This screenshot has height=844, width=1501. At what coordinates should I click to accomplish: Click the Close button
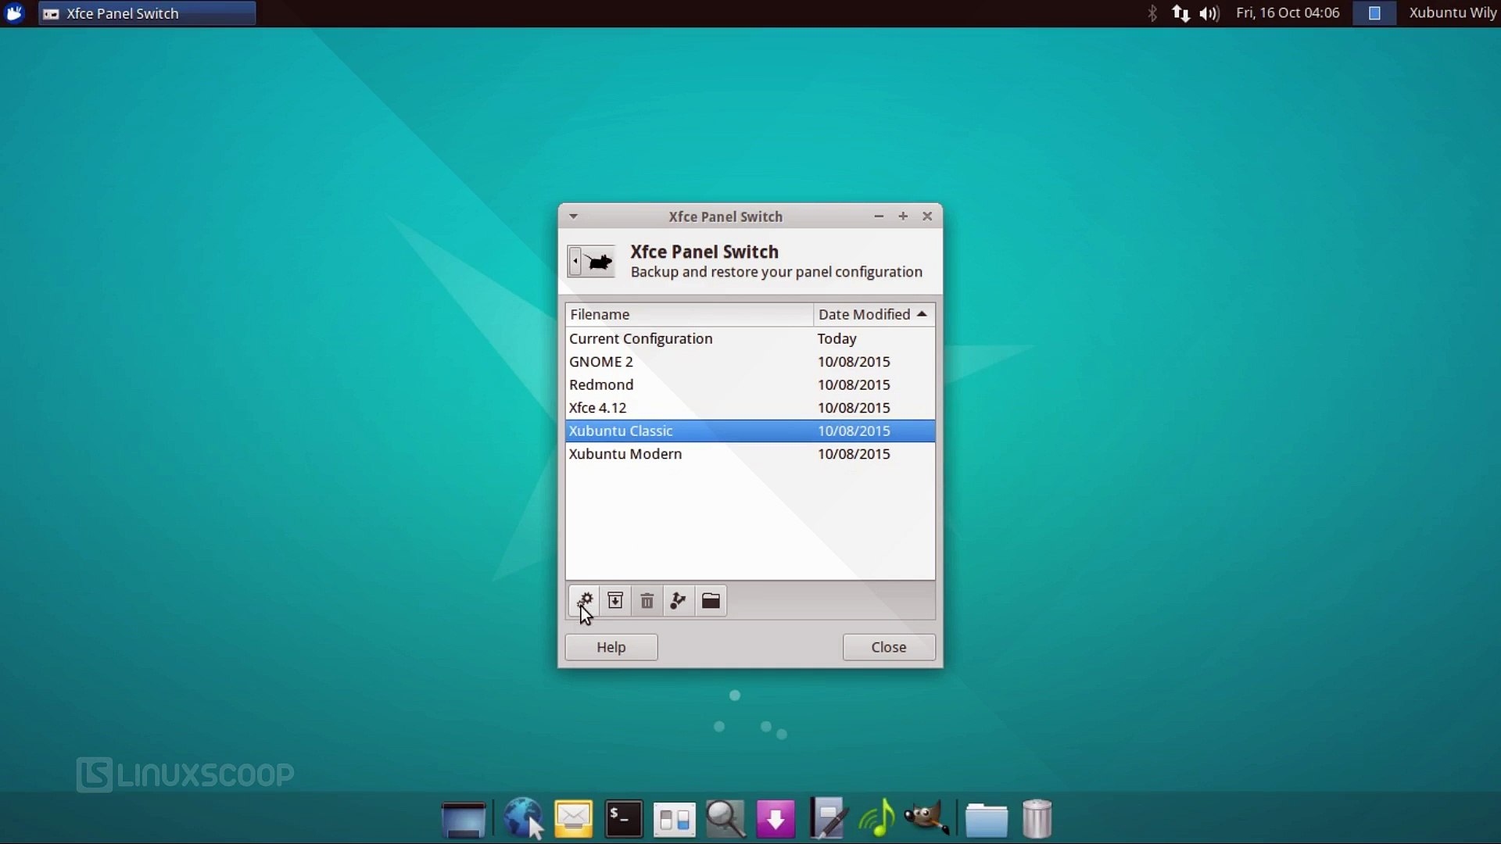point(888,647)
